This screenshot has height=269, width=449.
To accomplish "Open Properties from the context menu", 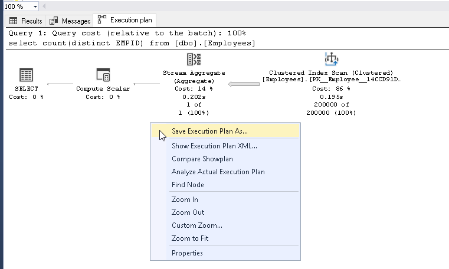I will [187, 253].
